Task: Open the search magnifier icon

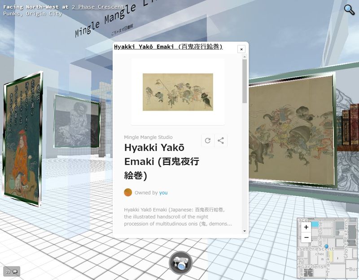Action: pos(349,9)
